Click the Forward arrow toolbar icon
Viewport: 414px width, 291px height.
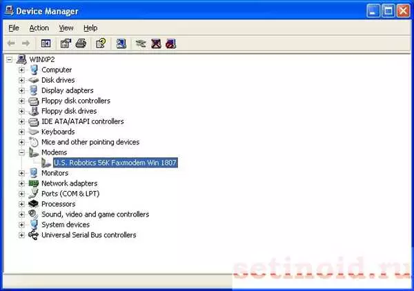(26, 43)
